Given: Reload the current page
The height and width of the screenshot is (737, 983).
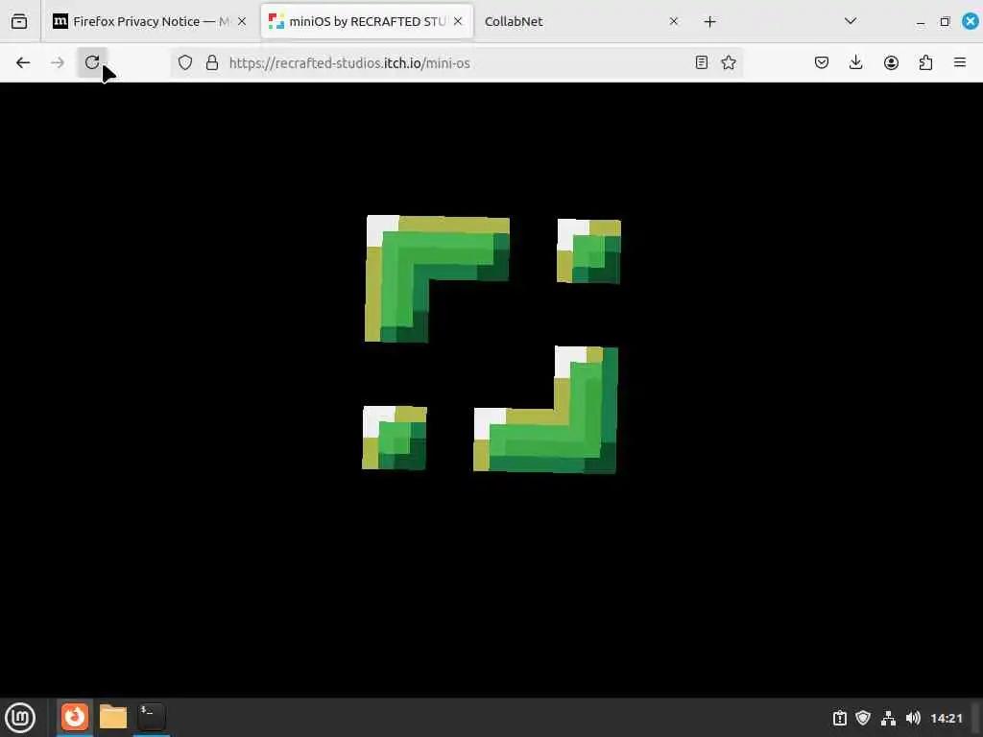Looking at the screenshot, I should pos(92,62).
